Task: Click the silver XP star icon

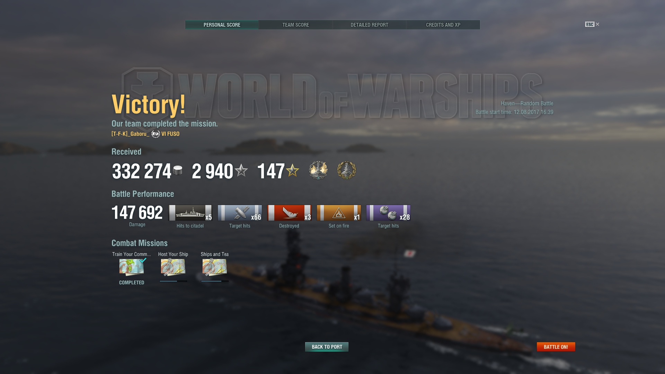Action: 241,170
